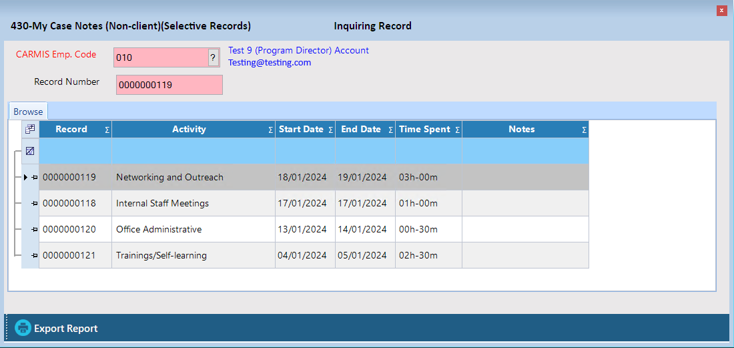Close the window with red X button
Image resolution: width=734 pixels, height=348 pixels.
tap(721, 11)
